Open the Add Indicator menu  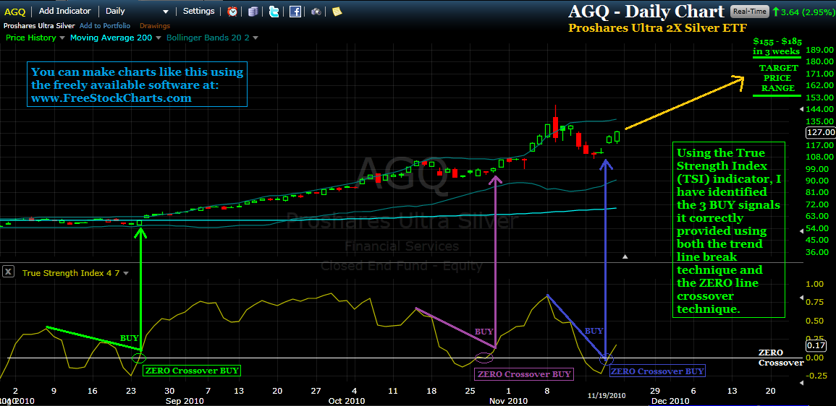[x=64, y=11]
